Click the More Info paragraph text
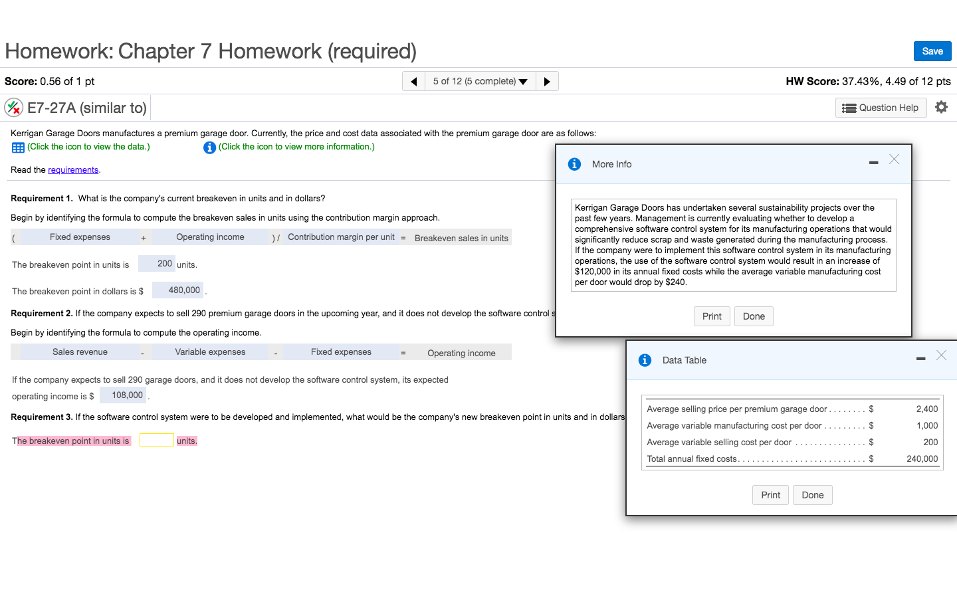Image resolution: width=957 pixels, height=598 pixels. [x=733, y=245]
